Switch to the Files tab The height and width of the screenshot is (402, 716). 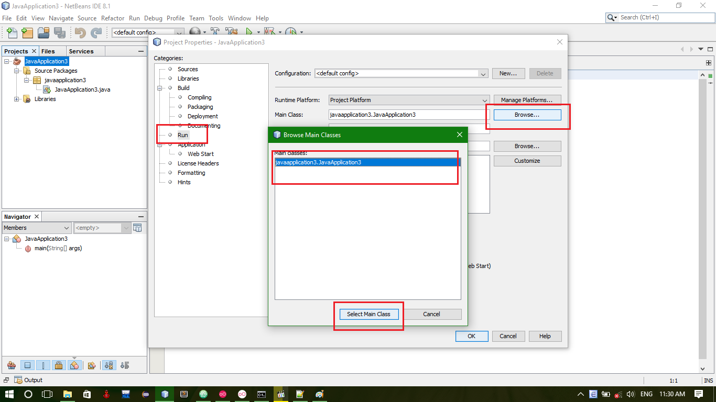coord(48,51)
